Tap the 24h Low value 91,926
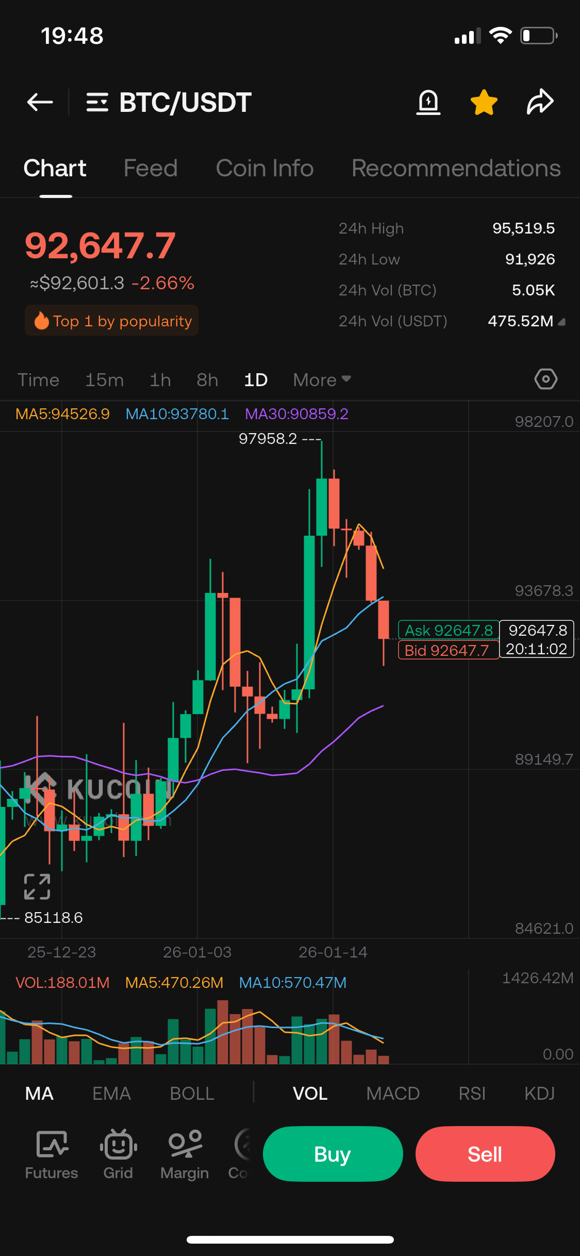This screenshot has width=580, height=1256. [530, 259]
